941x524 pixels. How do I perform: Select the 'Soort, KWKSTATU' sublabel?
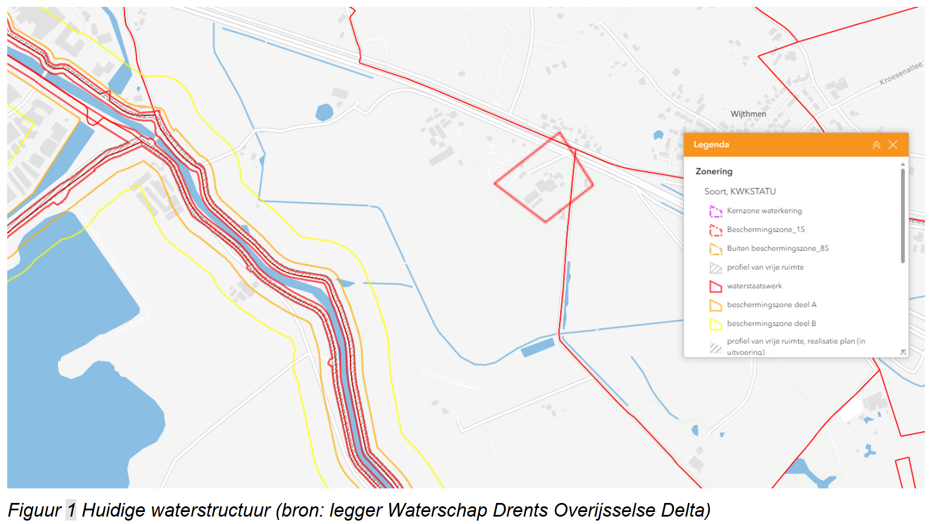coord(740,192)
